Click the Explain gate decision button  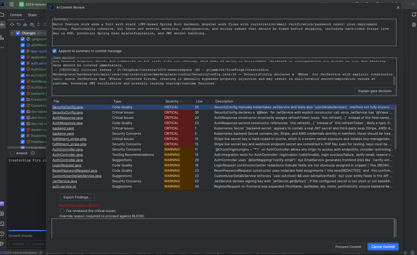click(374, 91)
